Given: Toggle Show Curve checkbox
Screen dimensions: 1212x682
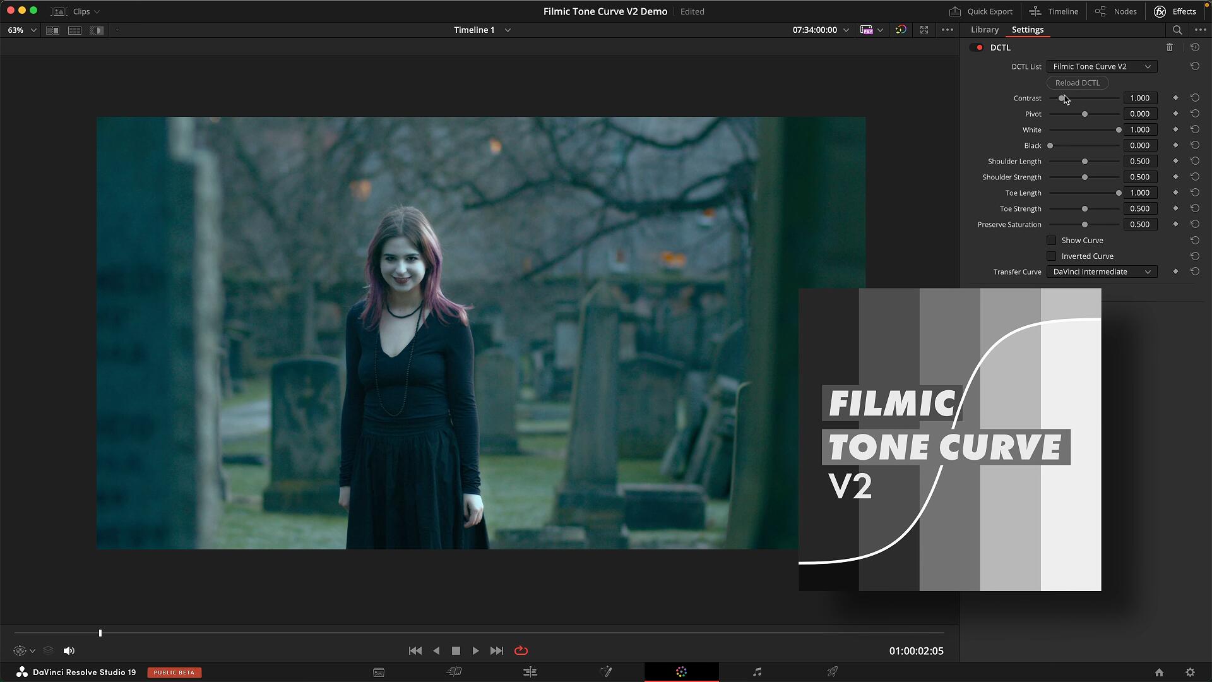Looking at the screenshot, I should click(x=1050, y=240).
